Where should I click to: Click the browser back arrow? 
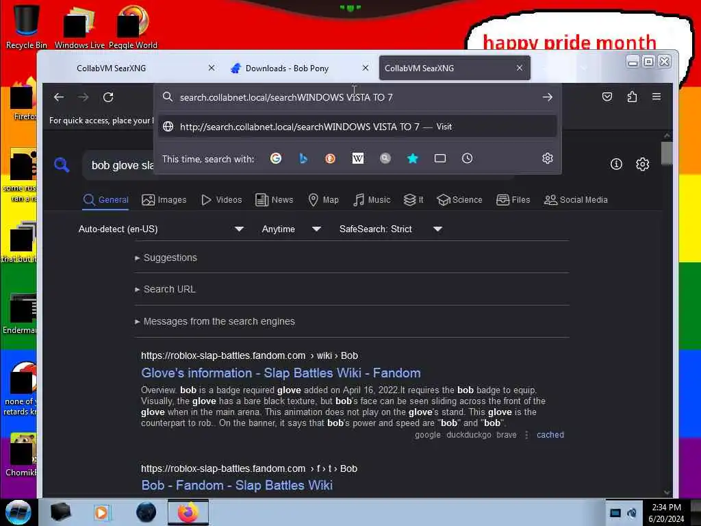pyautogui.click(x=59, y=97)
